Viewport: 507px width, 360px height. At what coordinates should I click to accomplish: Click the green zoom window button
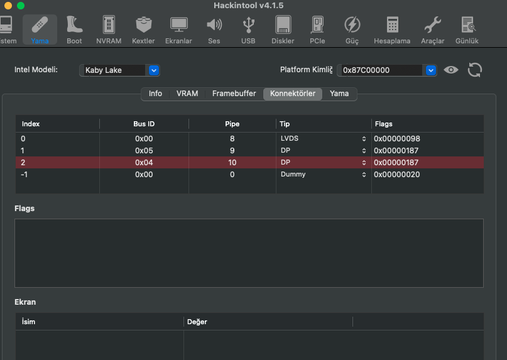(x=21, y=6)
